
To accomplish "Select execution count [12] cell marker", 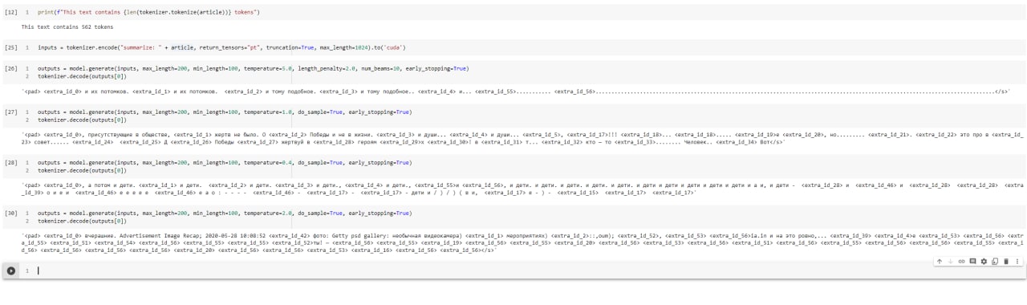I will [10, 13].
